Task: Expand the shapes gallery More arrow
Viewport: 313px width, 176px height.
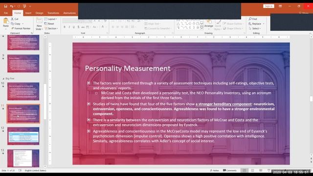Action: [x=201, y=28]
